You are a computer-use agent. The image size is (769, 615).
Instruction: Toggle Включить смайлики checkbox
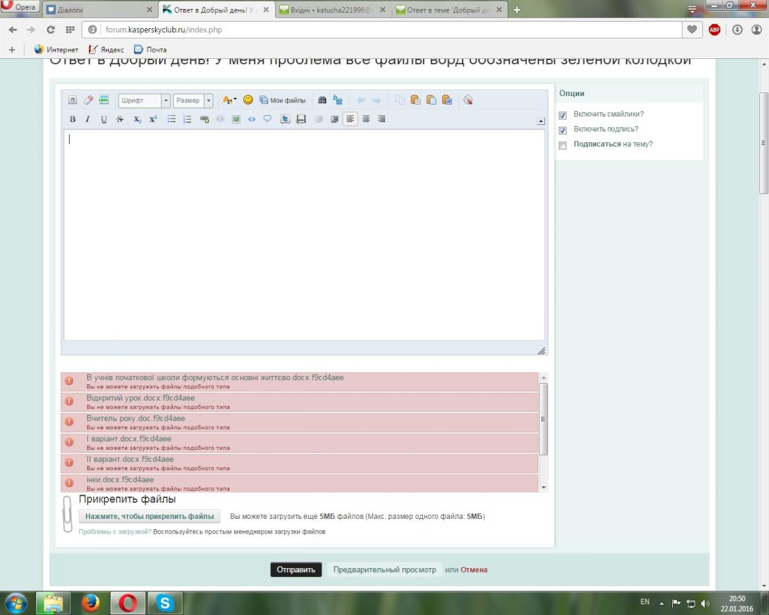coord(563,115)
